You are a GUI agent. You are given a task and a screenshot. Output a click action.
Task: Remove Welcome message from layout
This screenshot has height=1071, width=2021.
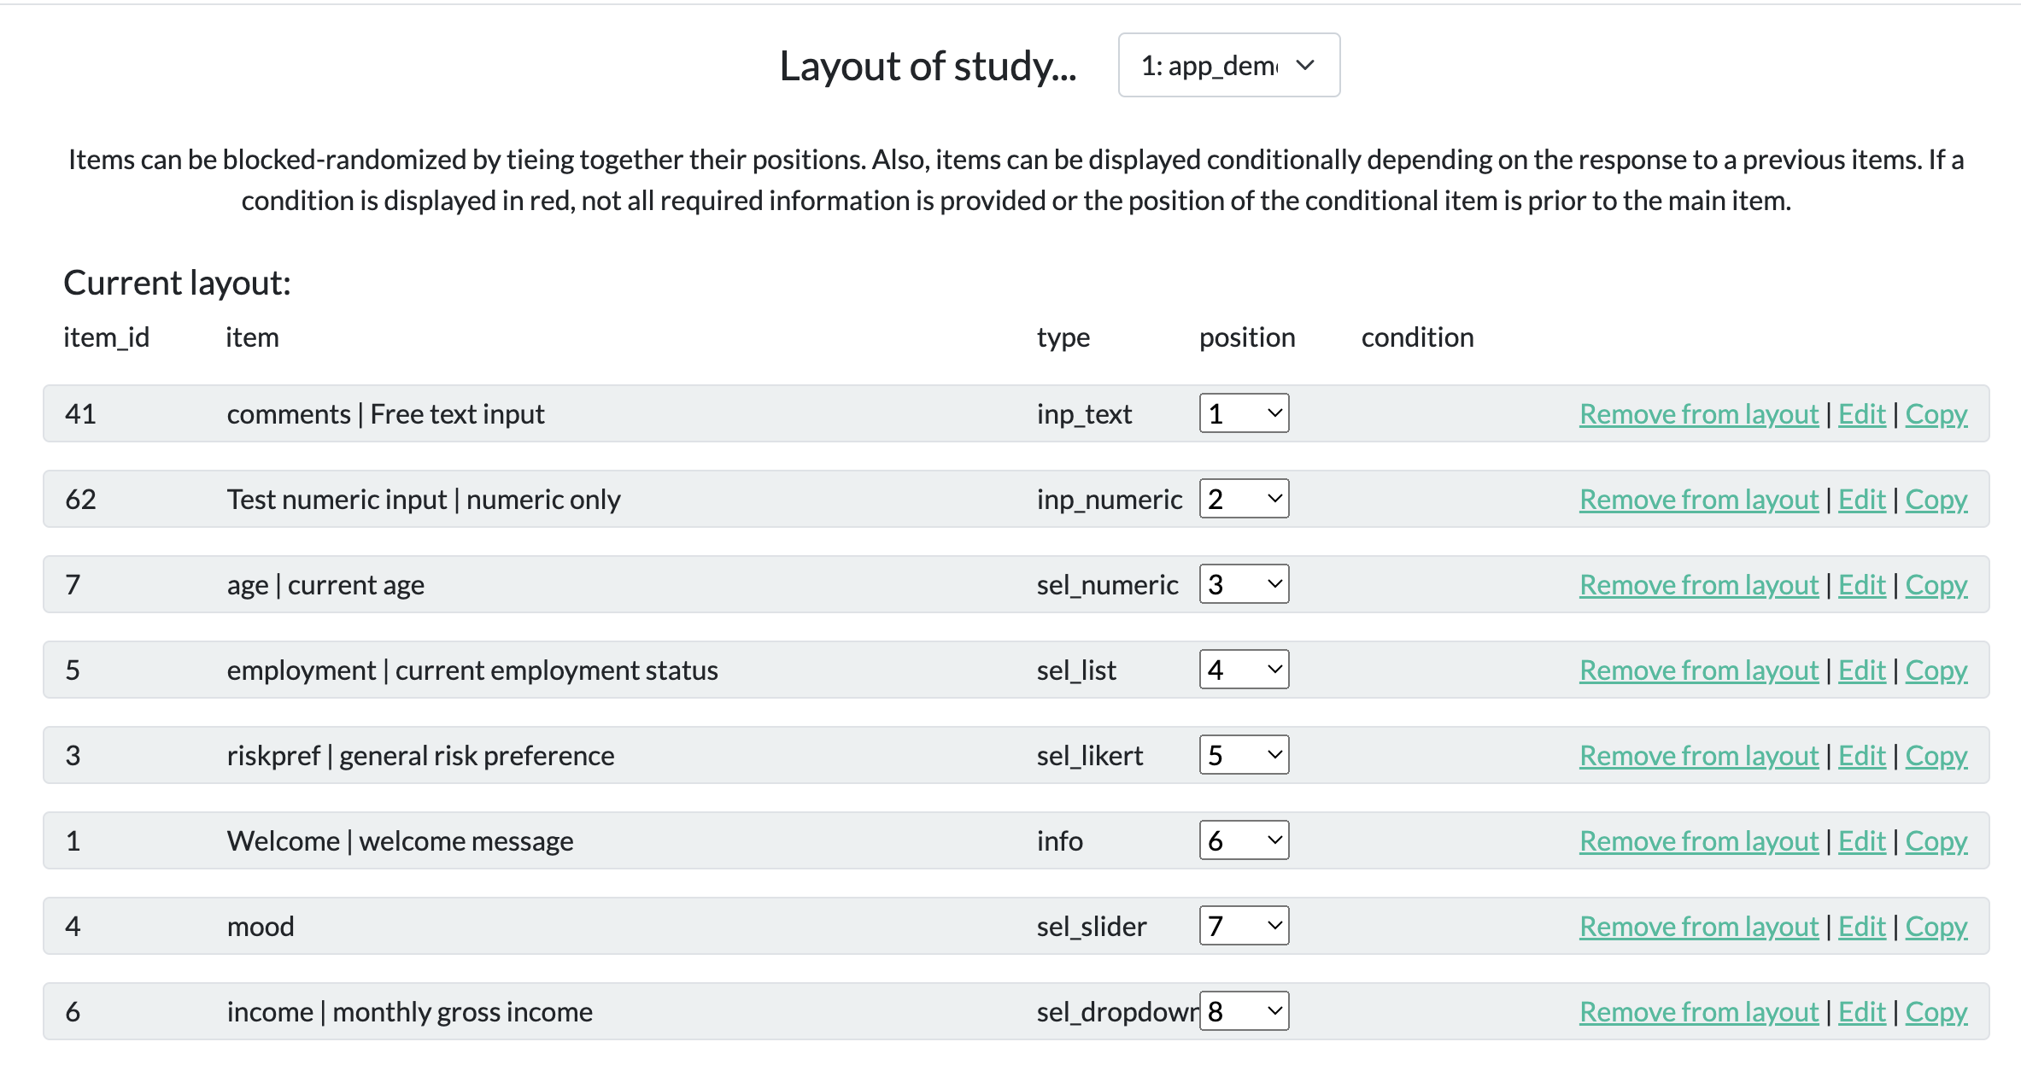click(x=1699, y=841)
